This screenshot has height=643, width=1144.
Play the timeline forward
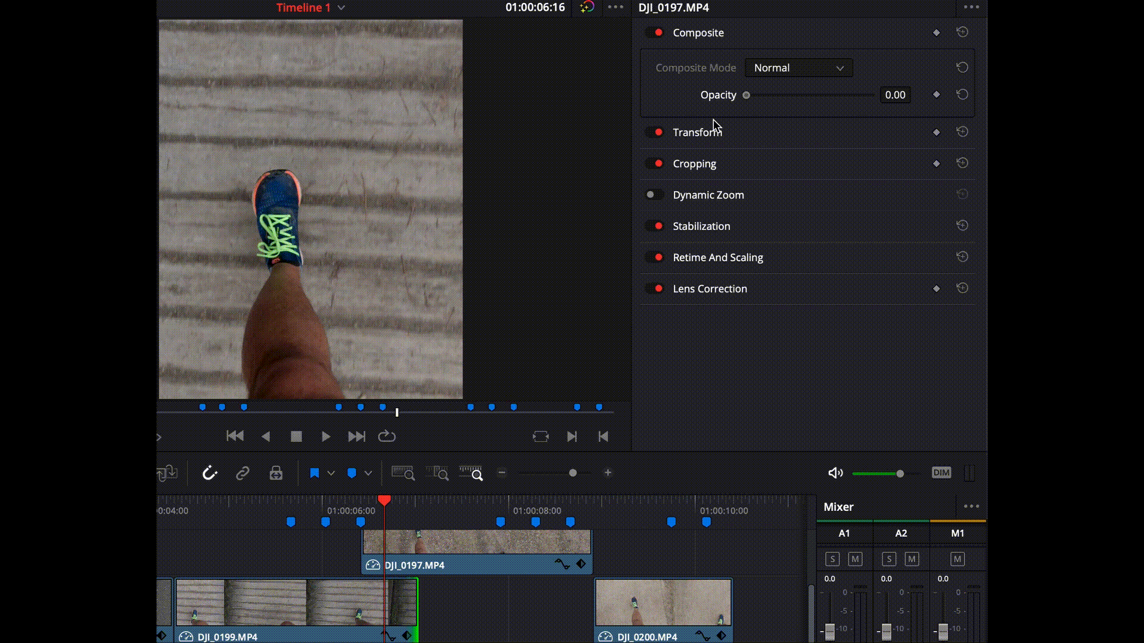click(326, 436)
